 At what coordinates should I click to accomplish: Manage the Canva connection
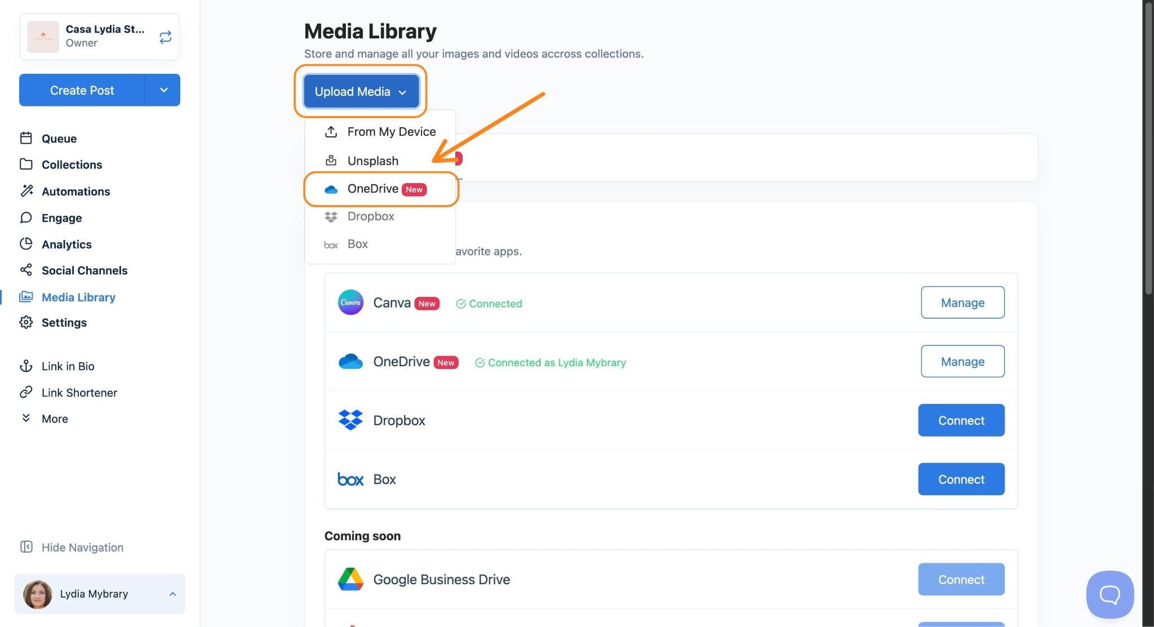tap(962, 303)
